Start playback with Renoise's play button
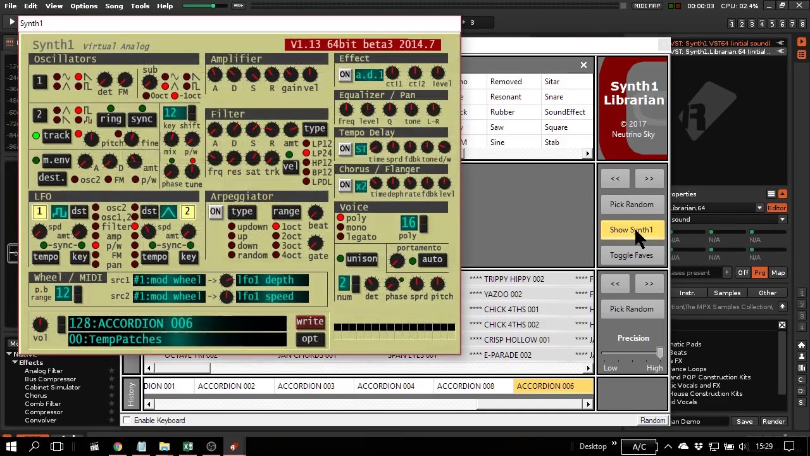The height and width of the screenshot is (456, 810). pos(11,23)
